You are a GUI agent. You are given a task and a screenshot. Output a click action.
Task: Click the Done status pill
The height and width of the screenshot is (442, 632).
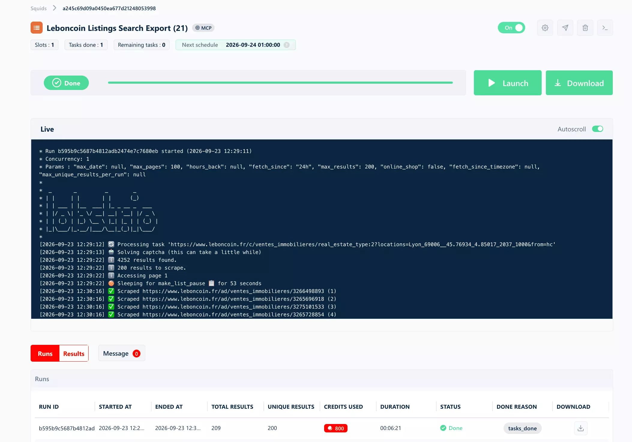point(66,83)
